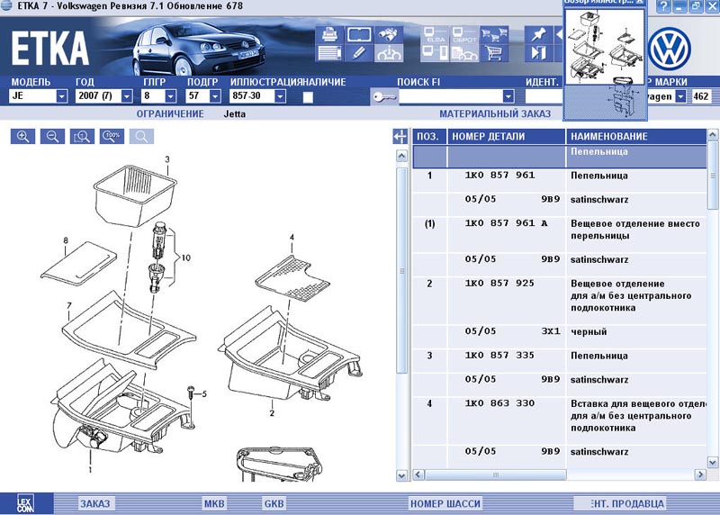The width and height of the screenshot is (720, 515).
Task: Click callout number 7 in the illustration
Action: click(x=69, y=305)
